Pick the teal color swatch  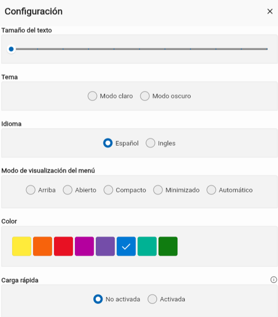(147, 246)
